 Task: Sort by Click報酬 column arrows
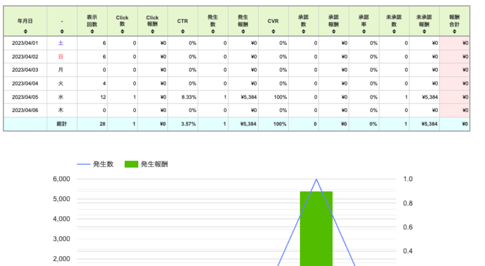point(153,32)
